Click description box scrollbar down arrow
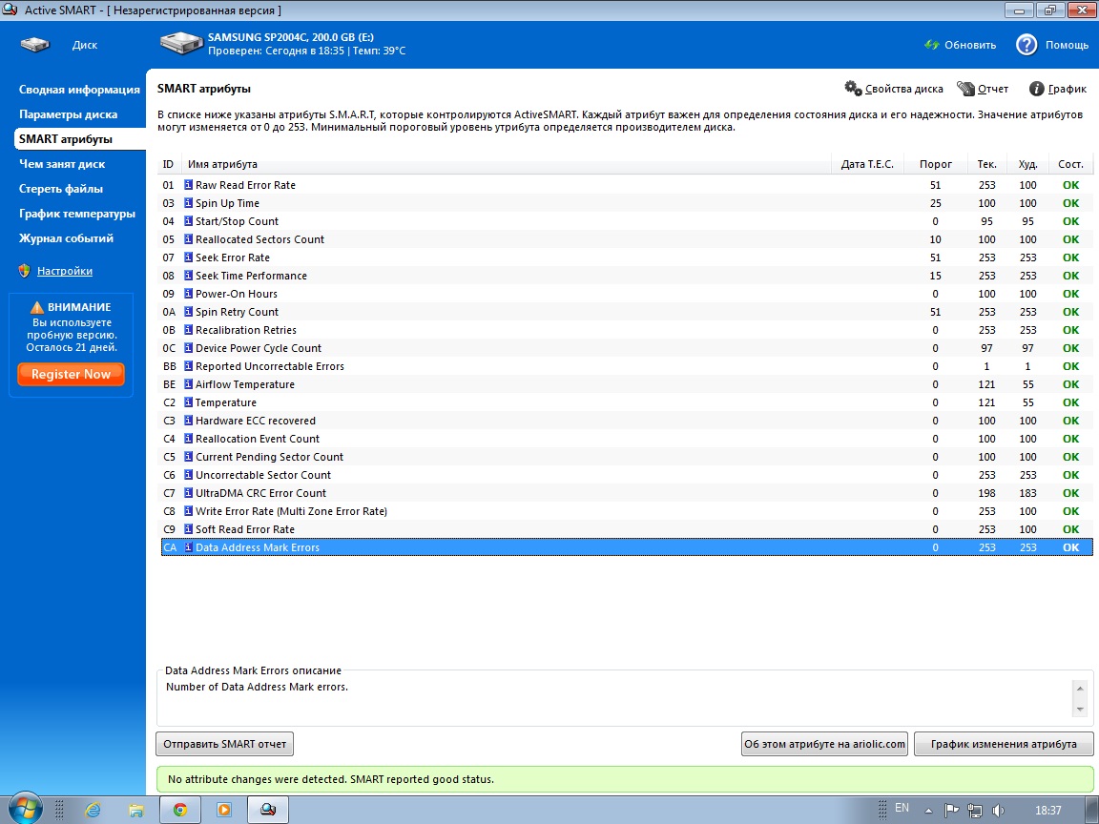Image resolution: width=1099 pixels, height=824 pixels. [1080, 710]
